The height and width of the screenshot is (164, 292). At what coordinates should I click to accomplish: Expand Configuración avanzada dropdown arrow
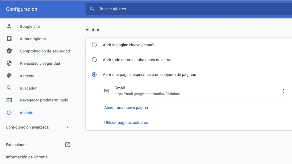point(68,127)
